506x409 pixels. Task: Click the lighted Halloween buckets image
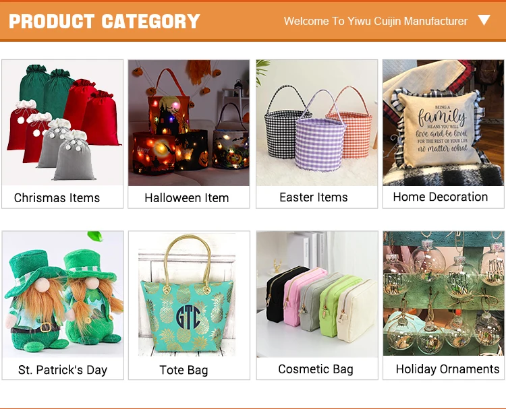click(189, 123)
